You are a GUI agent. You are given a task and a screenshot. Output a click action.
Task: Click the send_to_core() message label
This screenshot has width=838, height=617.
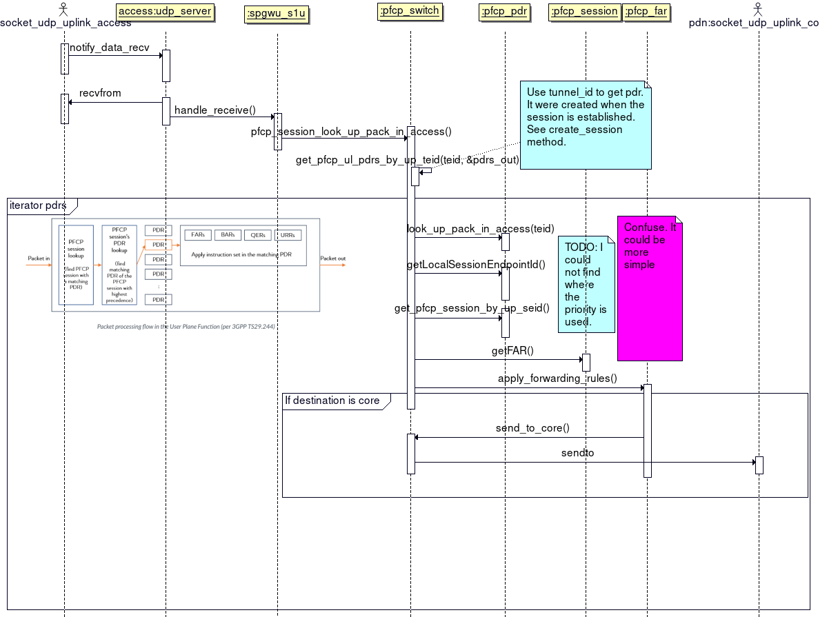pyautogui.click(x=532, y=428)
